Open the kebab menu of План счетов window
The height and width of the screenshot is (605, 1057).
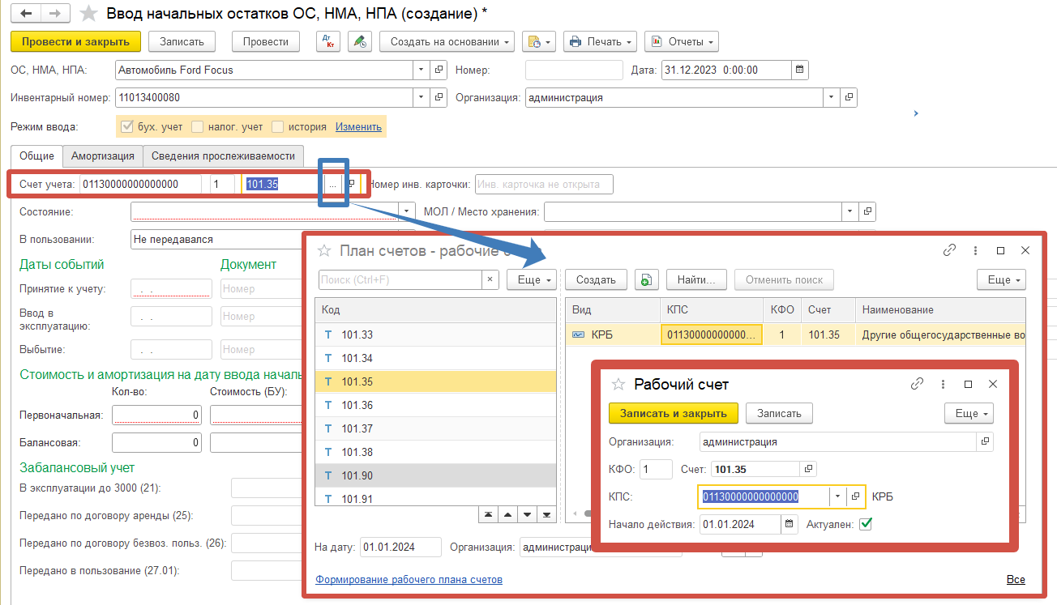(x=975, y=250)
